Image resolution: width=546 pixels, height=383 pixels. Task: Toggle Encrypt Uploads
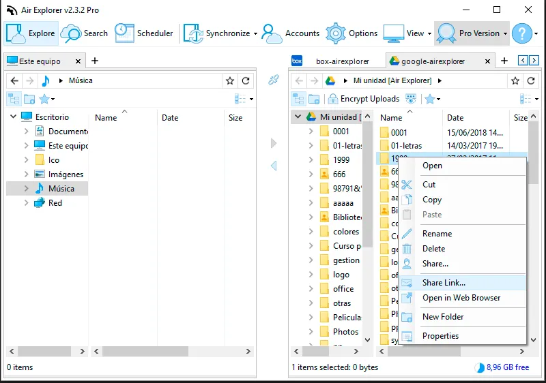click(364, 99)
